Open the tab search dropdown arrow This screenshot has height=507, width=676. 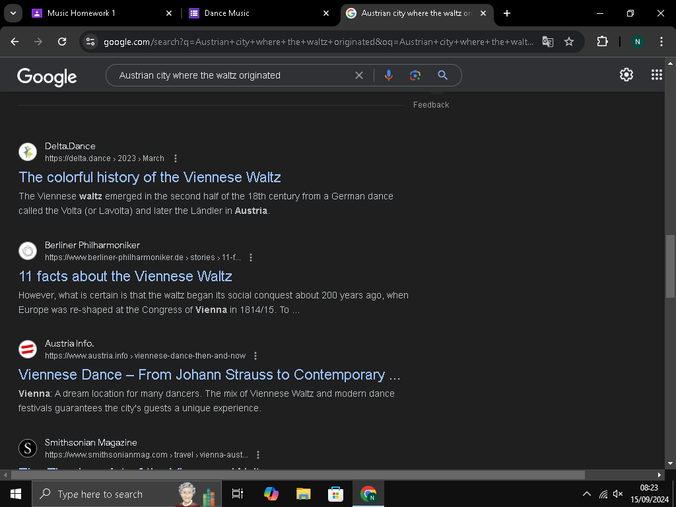point(13,13)
